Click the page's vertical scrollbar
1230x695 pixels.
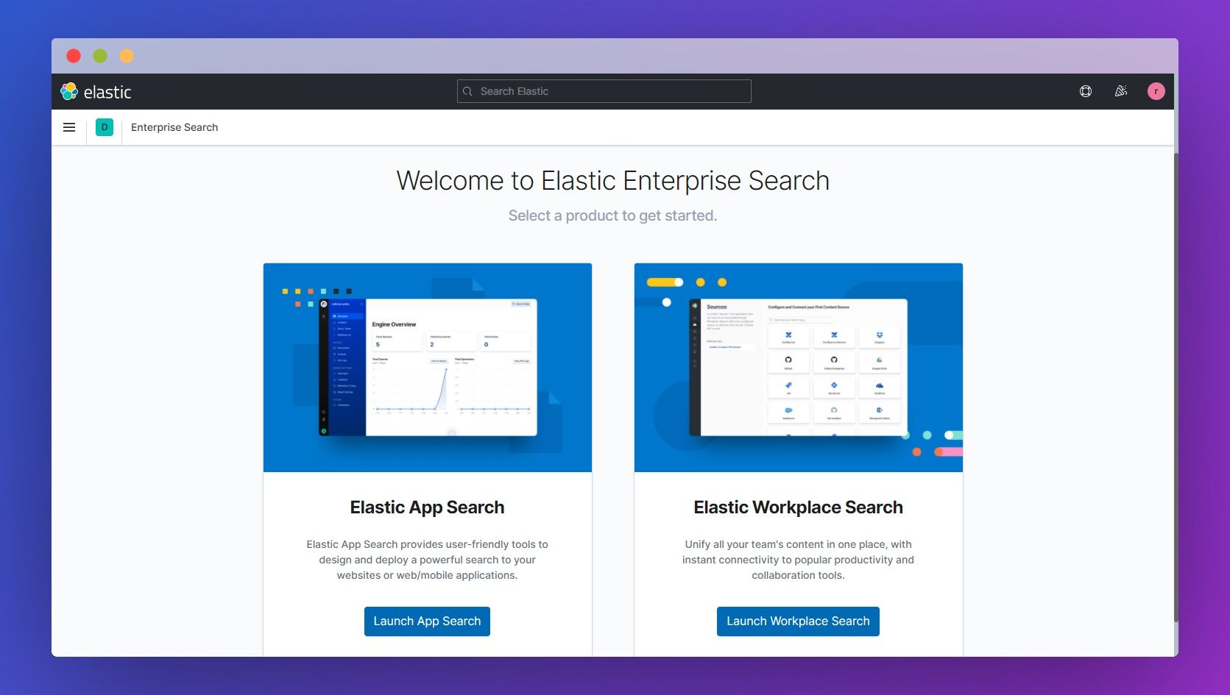[1176, 386]
